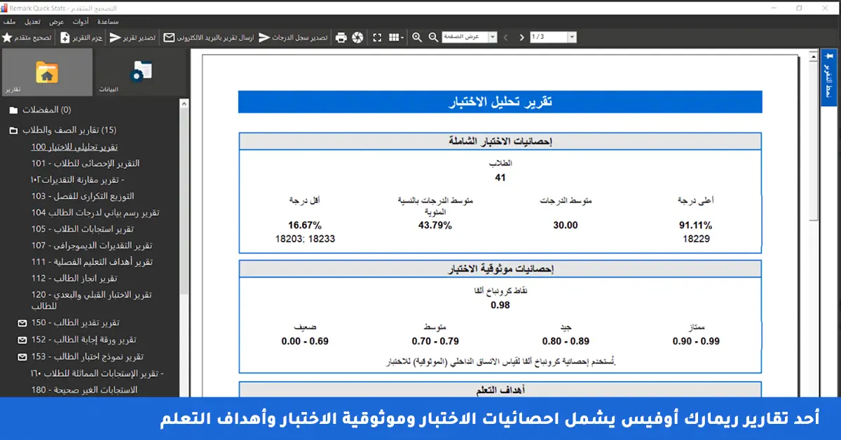
Task: Open the ملف menu
Action: click(9, 22)
